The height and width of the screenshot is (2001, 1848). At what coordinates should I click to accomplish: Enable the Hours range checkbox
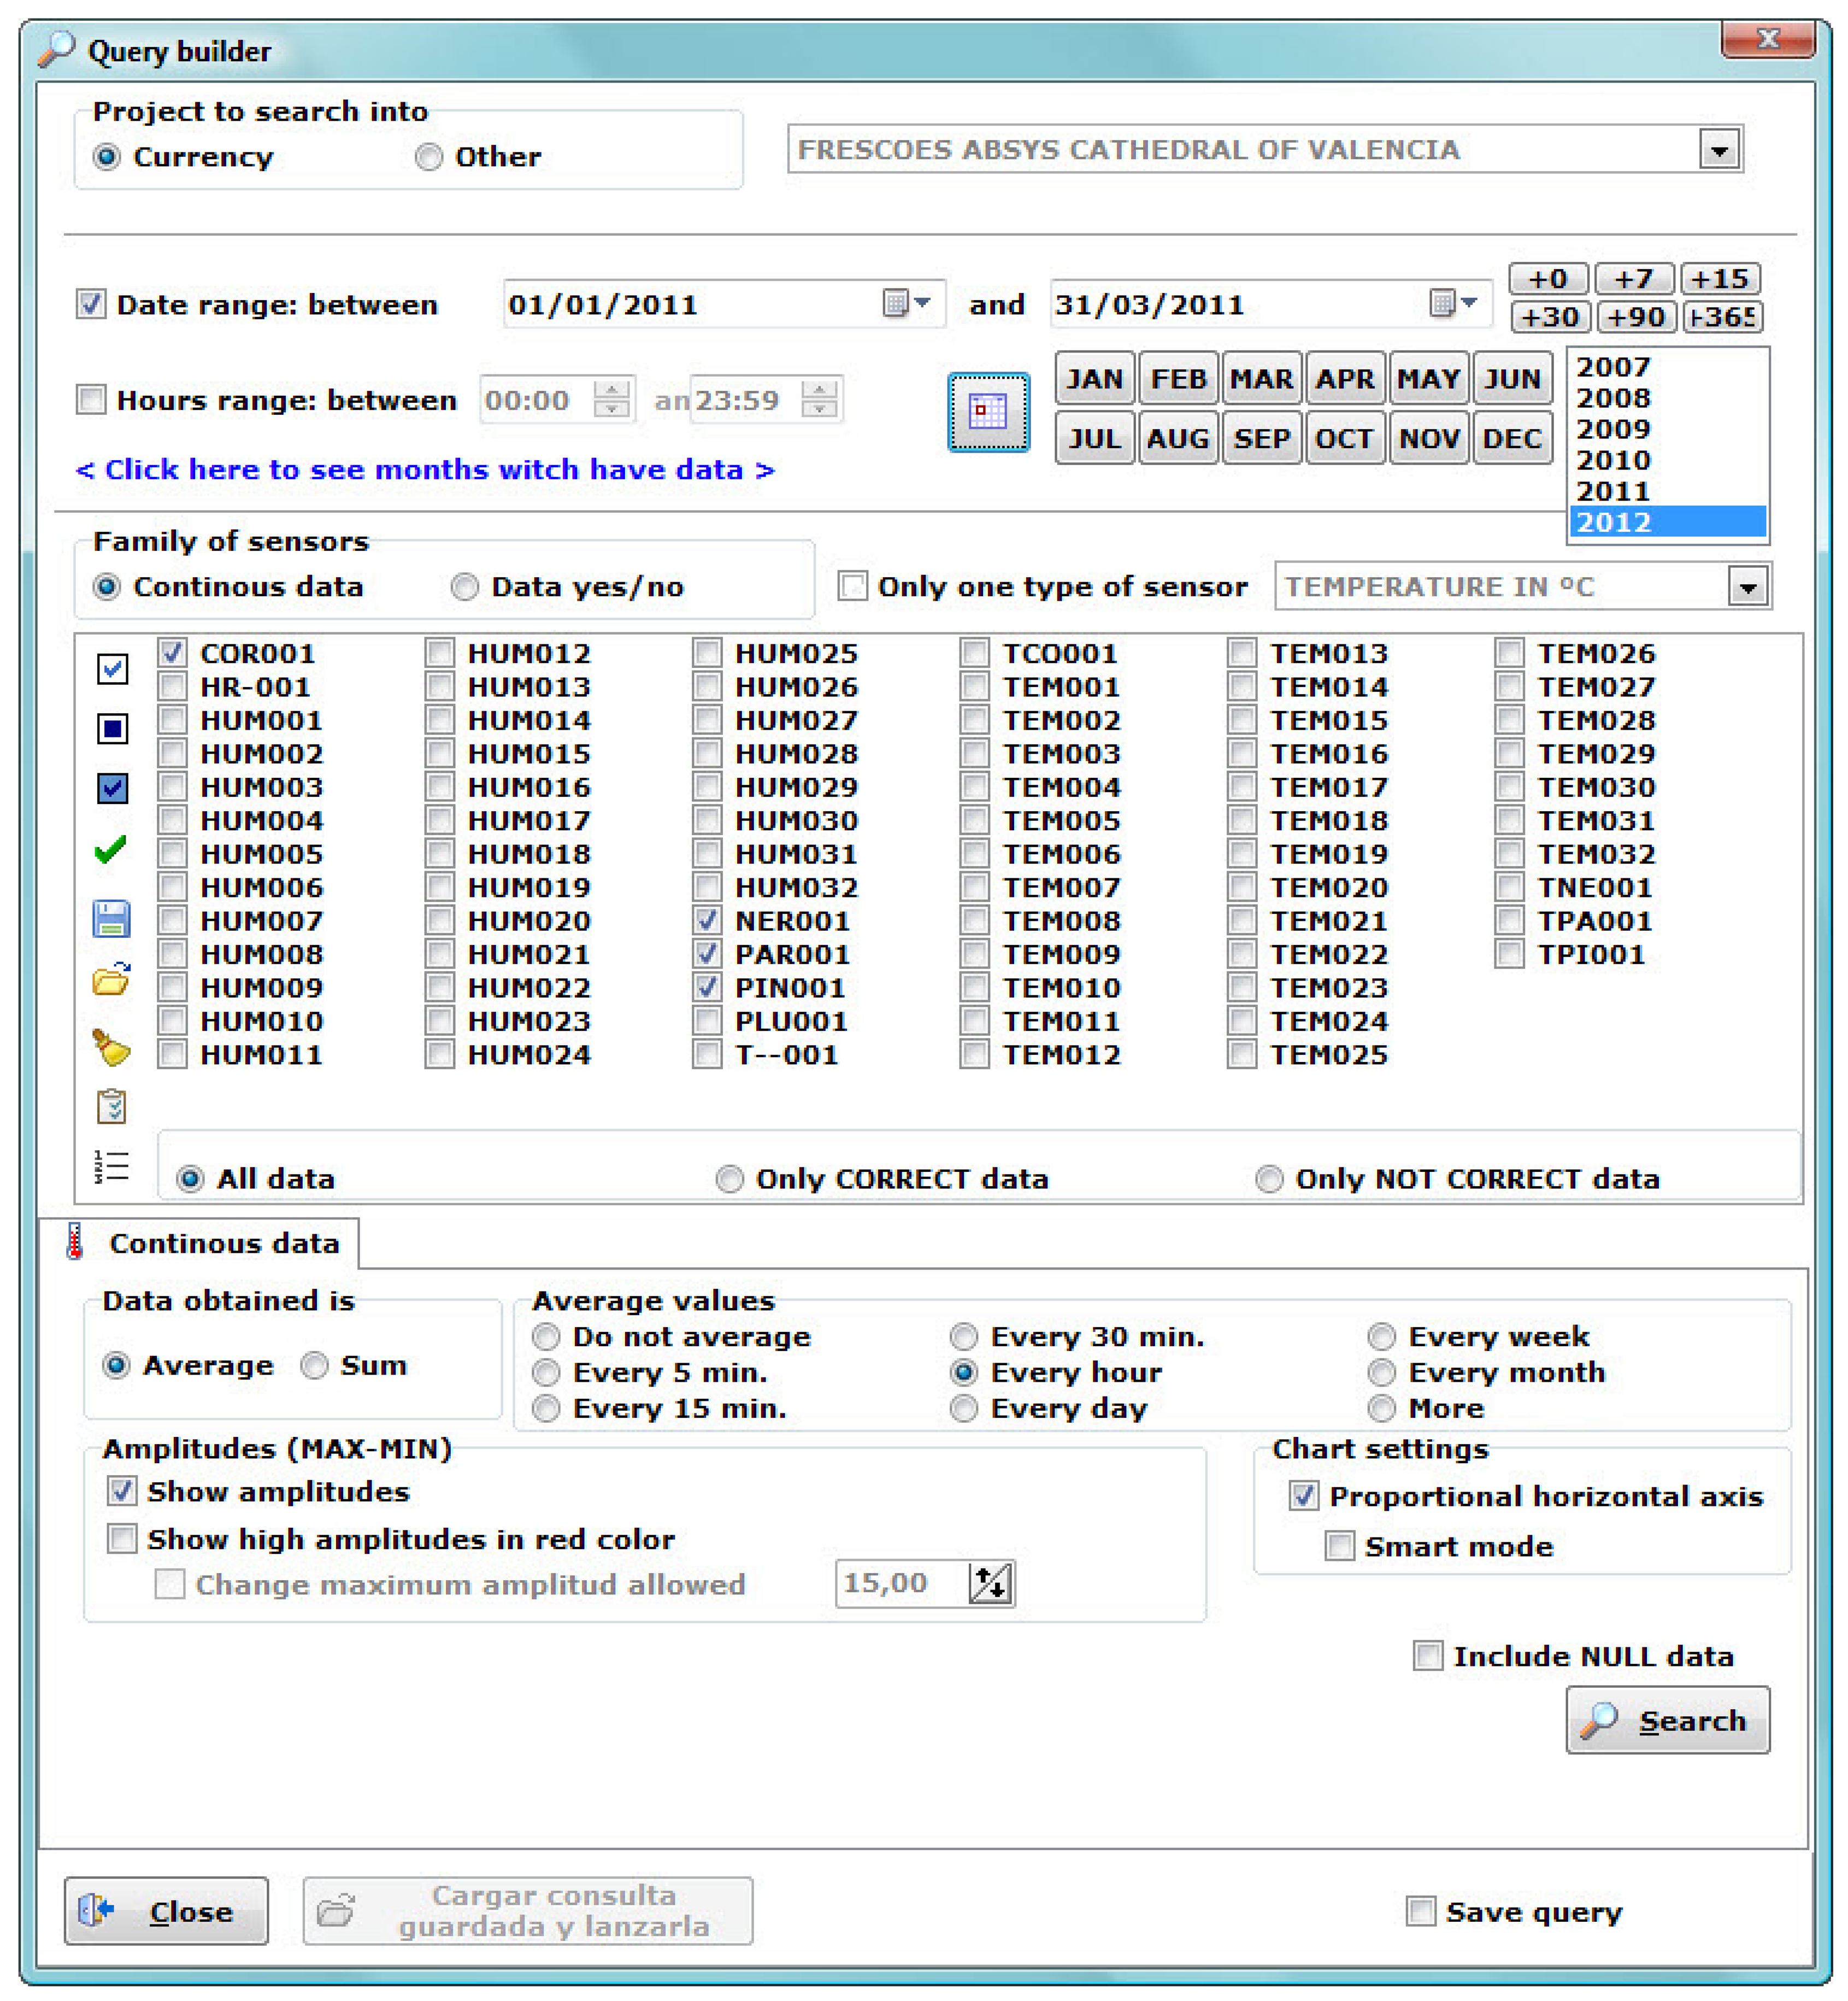coord(91,400)
